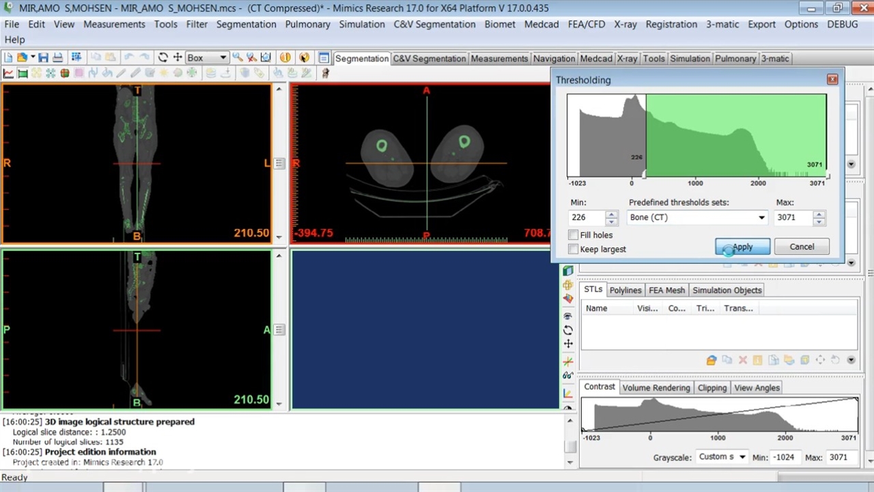874x492 pixels.
Task: Open the Grayscale Custom dropdown
Action: coord(742,457)
